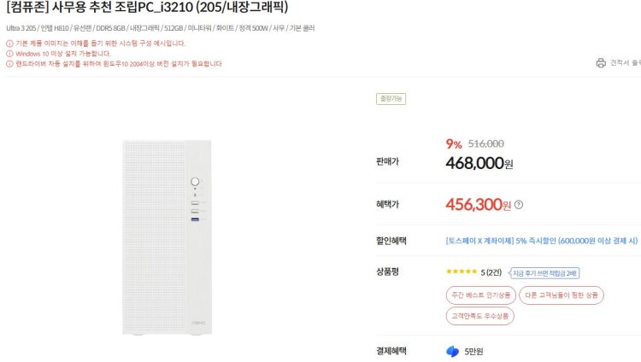The width and height of the screenshot is (641, 362).
Task: Click the 지금 후기 쓰면 적립금 2배 tooltip
Action: 545,272
